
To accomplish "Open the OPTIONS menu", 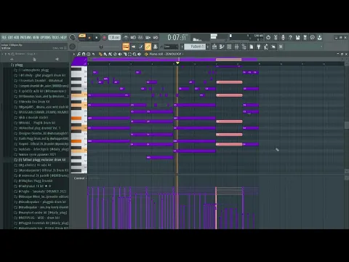I will click(x=45, y=37).
